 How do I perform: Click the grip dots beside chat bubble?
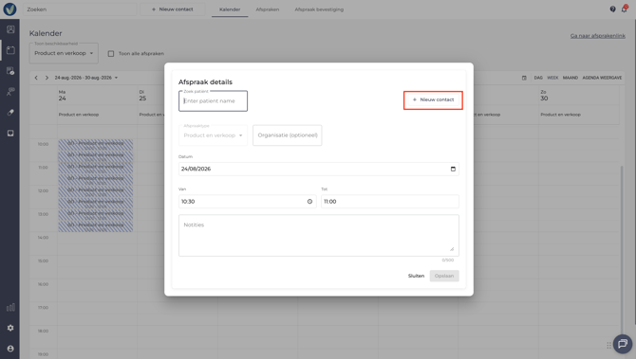pyautogui.click(x=608, y=345)
